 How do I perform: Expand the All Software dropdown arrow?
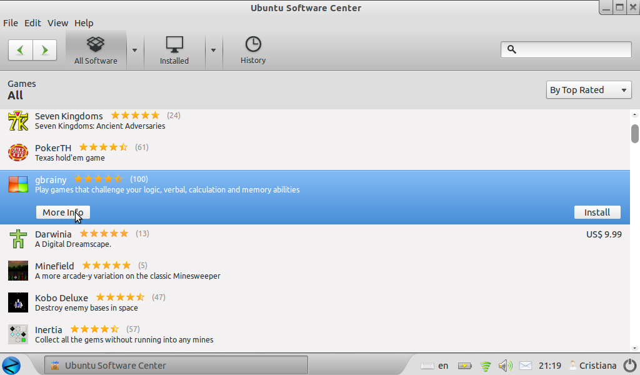[x=134, y=50]
